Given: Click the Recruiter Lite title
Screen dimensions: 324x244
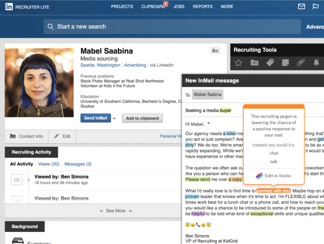Looking at the screenshot, I should click(x=32, y=7).
